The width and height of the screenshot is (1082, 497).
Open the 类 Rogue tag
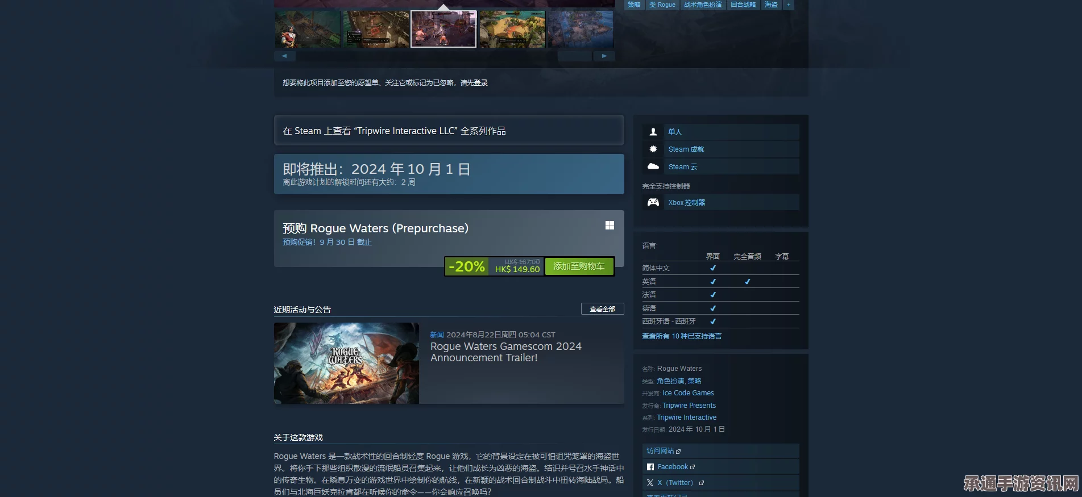point(662,5)
